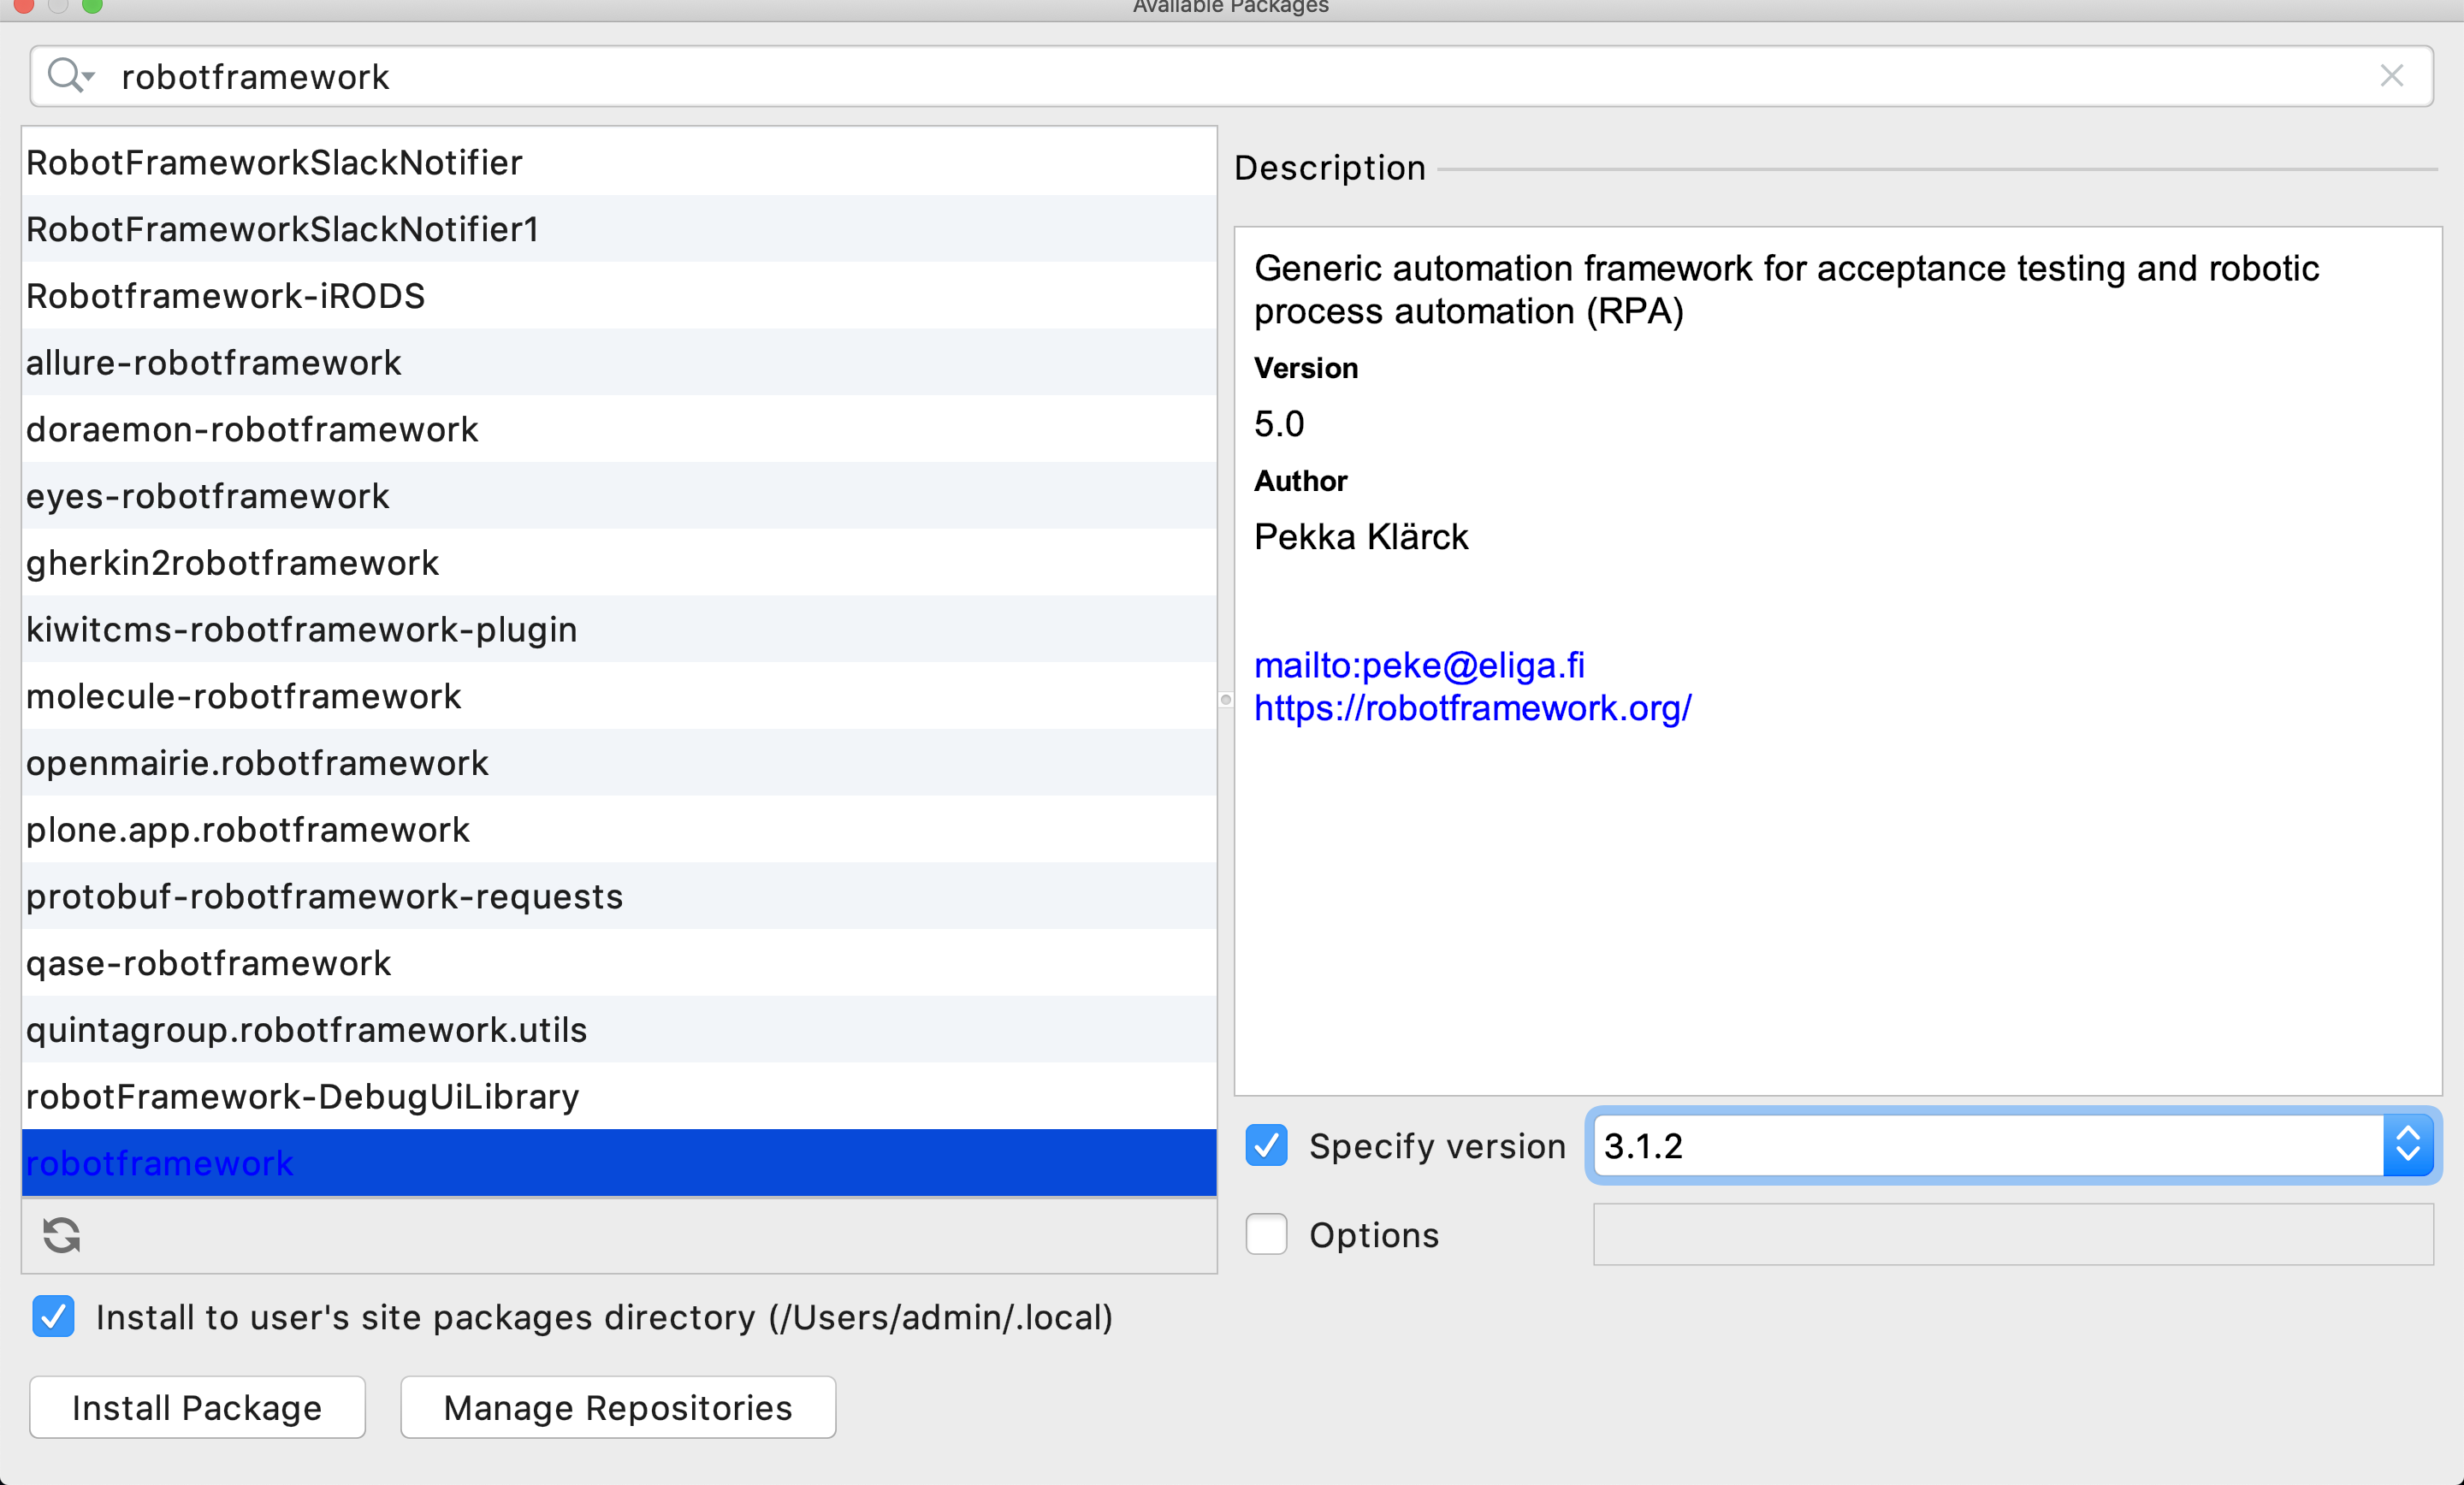Toggle Install to user's site packages

[x=54, y=1317]
